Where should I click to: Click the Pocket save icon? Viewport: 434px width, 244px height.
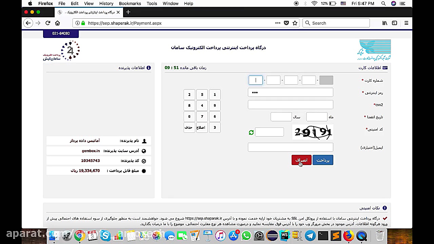[287, 23]
